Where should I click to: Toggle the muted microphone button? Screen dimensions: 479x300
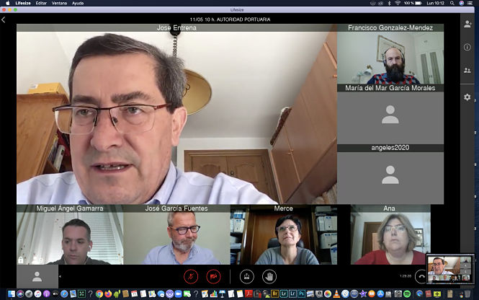(x=191, y=276)
